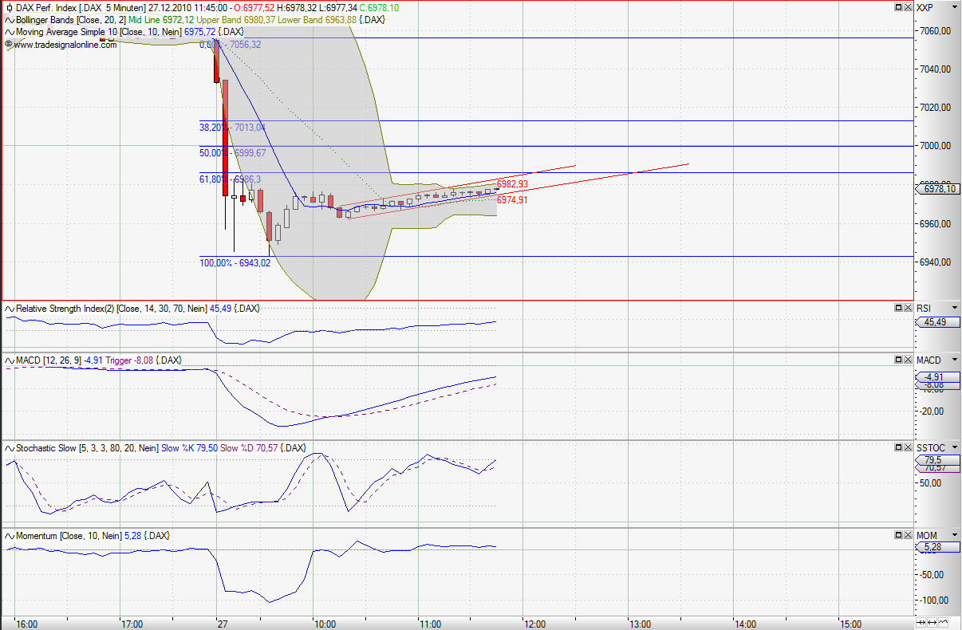Click the pin icon beside DAX Perf. Index title

tap(8, 6)
